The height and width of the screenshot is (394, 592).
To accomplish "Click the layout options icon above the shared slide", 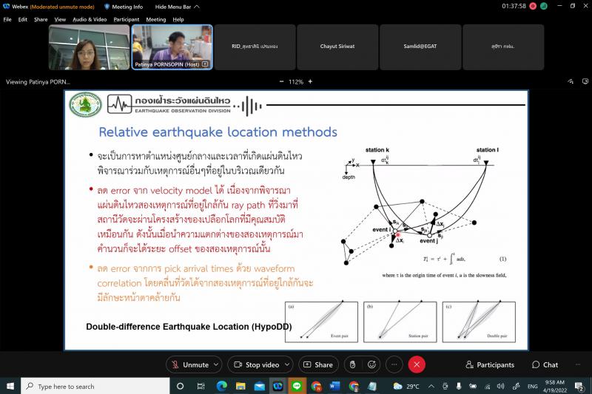I will (x=585, y=81).
